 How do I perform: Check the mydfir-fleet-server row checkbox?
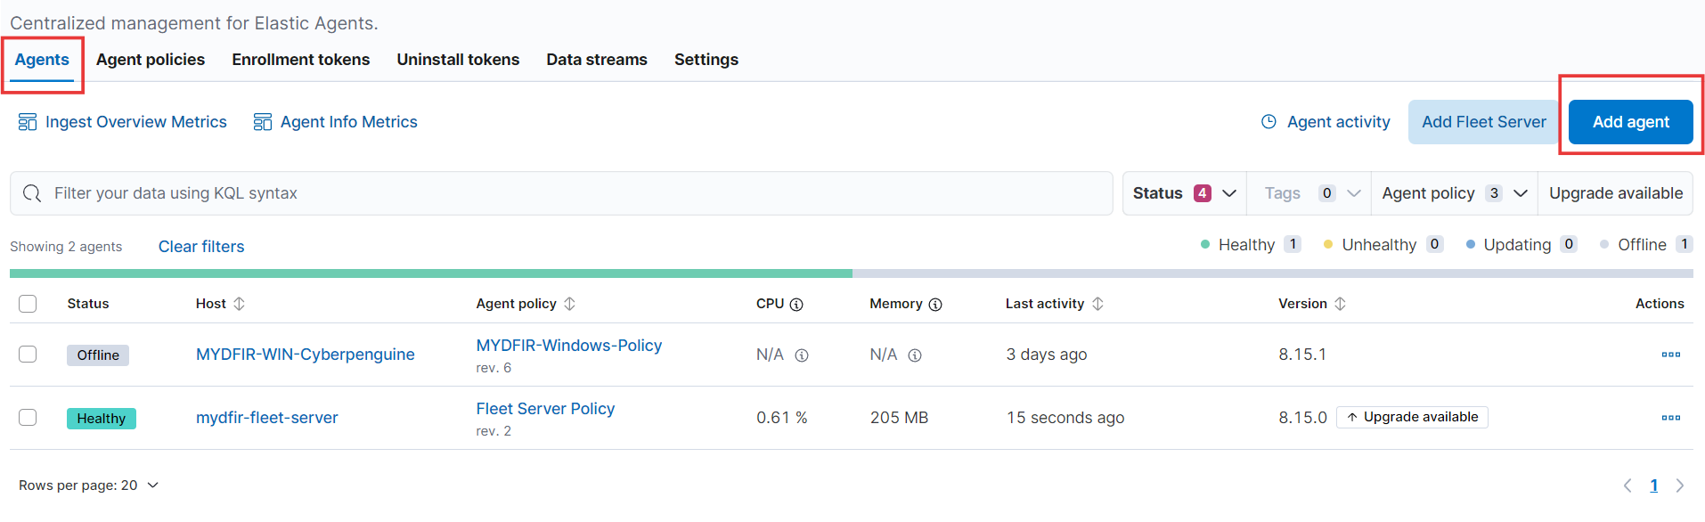tap(28, 418)
